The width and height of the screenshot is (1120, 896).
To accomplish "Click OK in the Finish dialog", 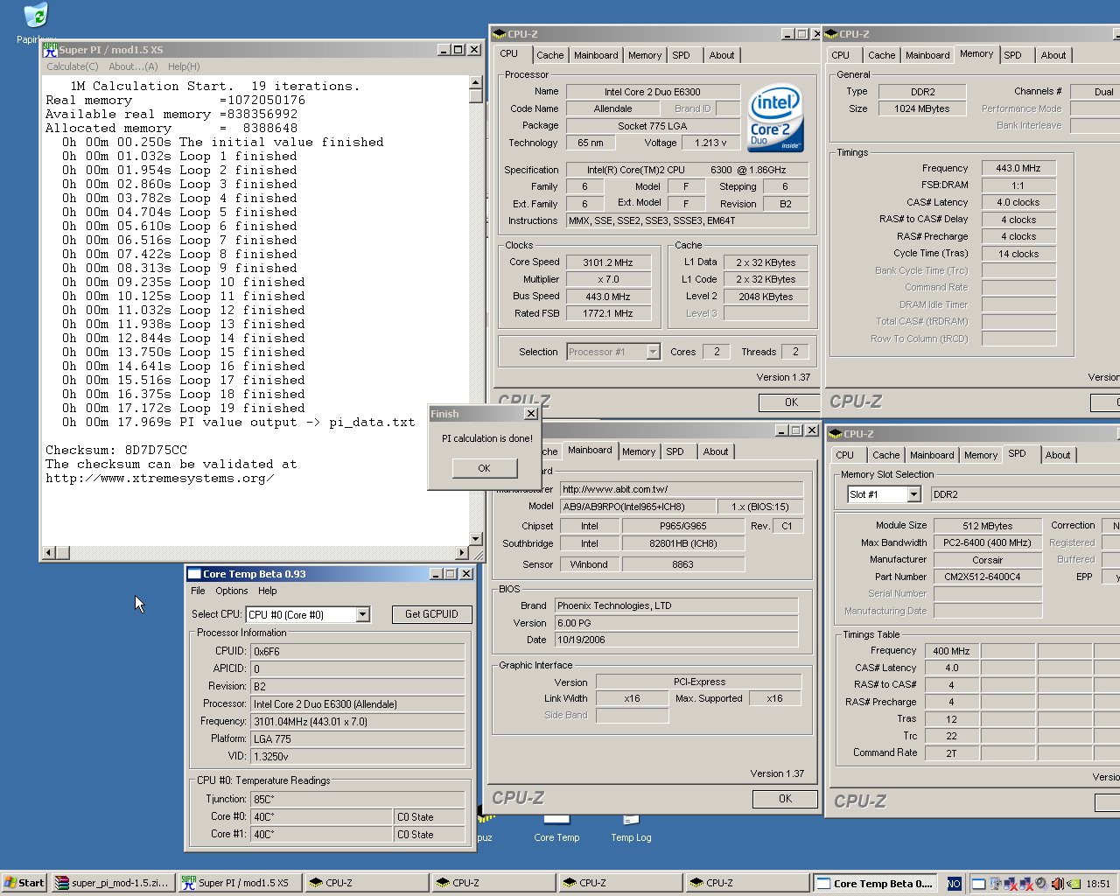I will tap(485, 468).
